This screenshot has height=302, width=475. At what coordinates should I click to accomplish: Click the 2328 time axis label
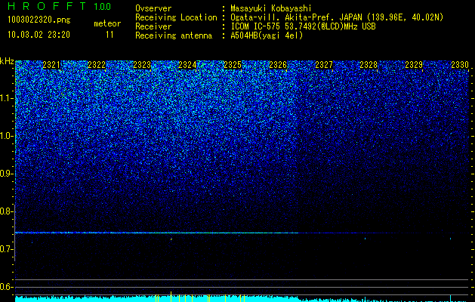tap(369, 65)
